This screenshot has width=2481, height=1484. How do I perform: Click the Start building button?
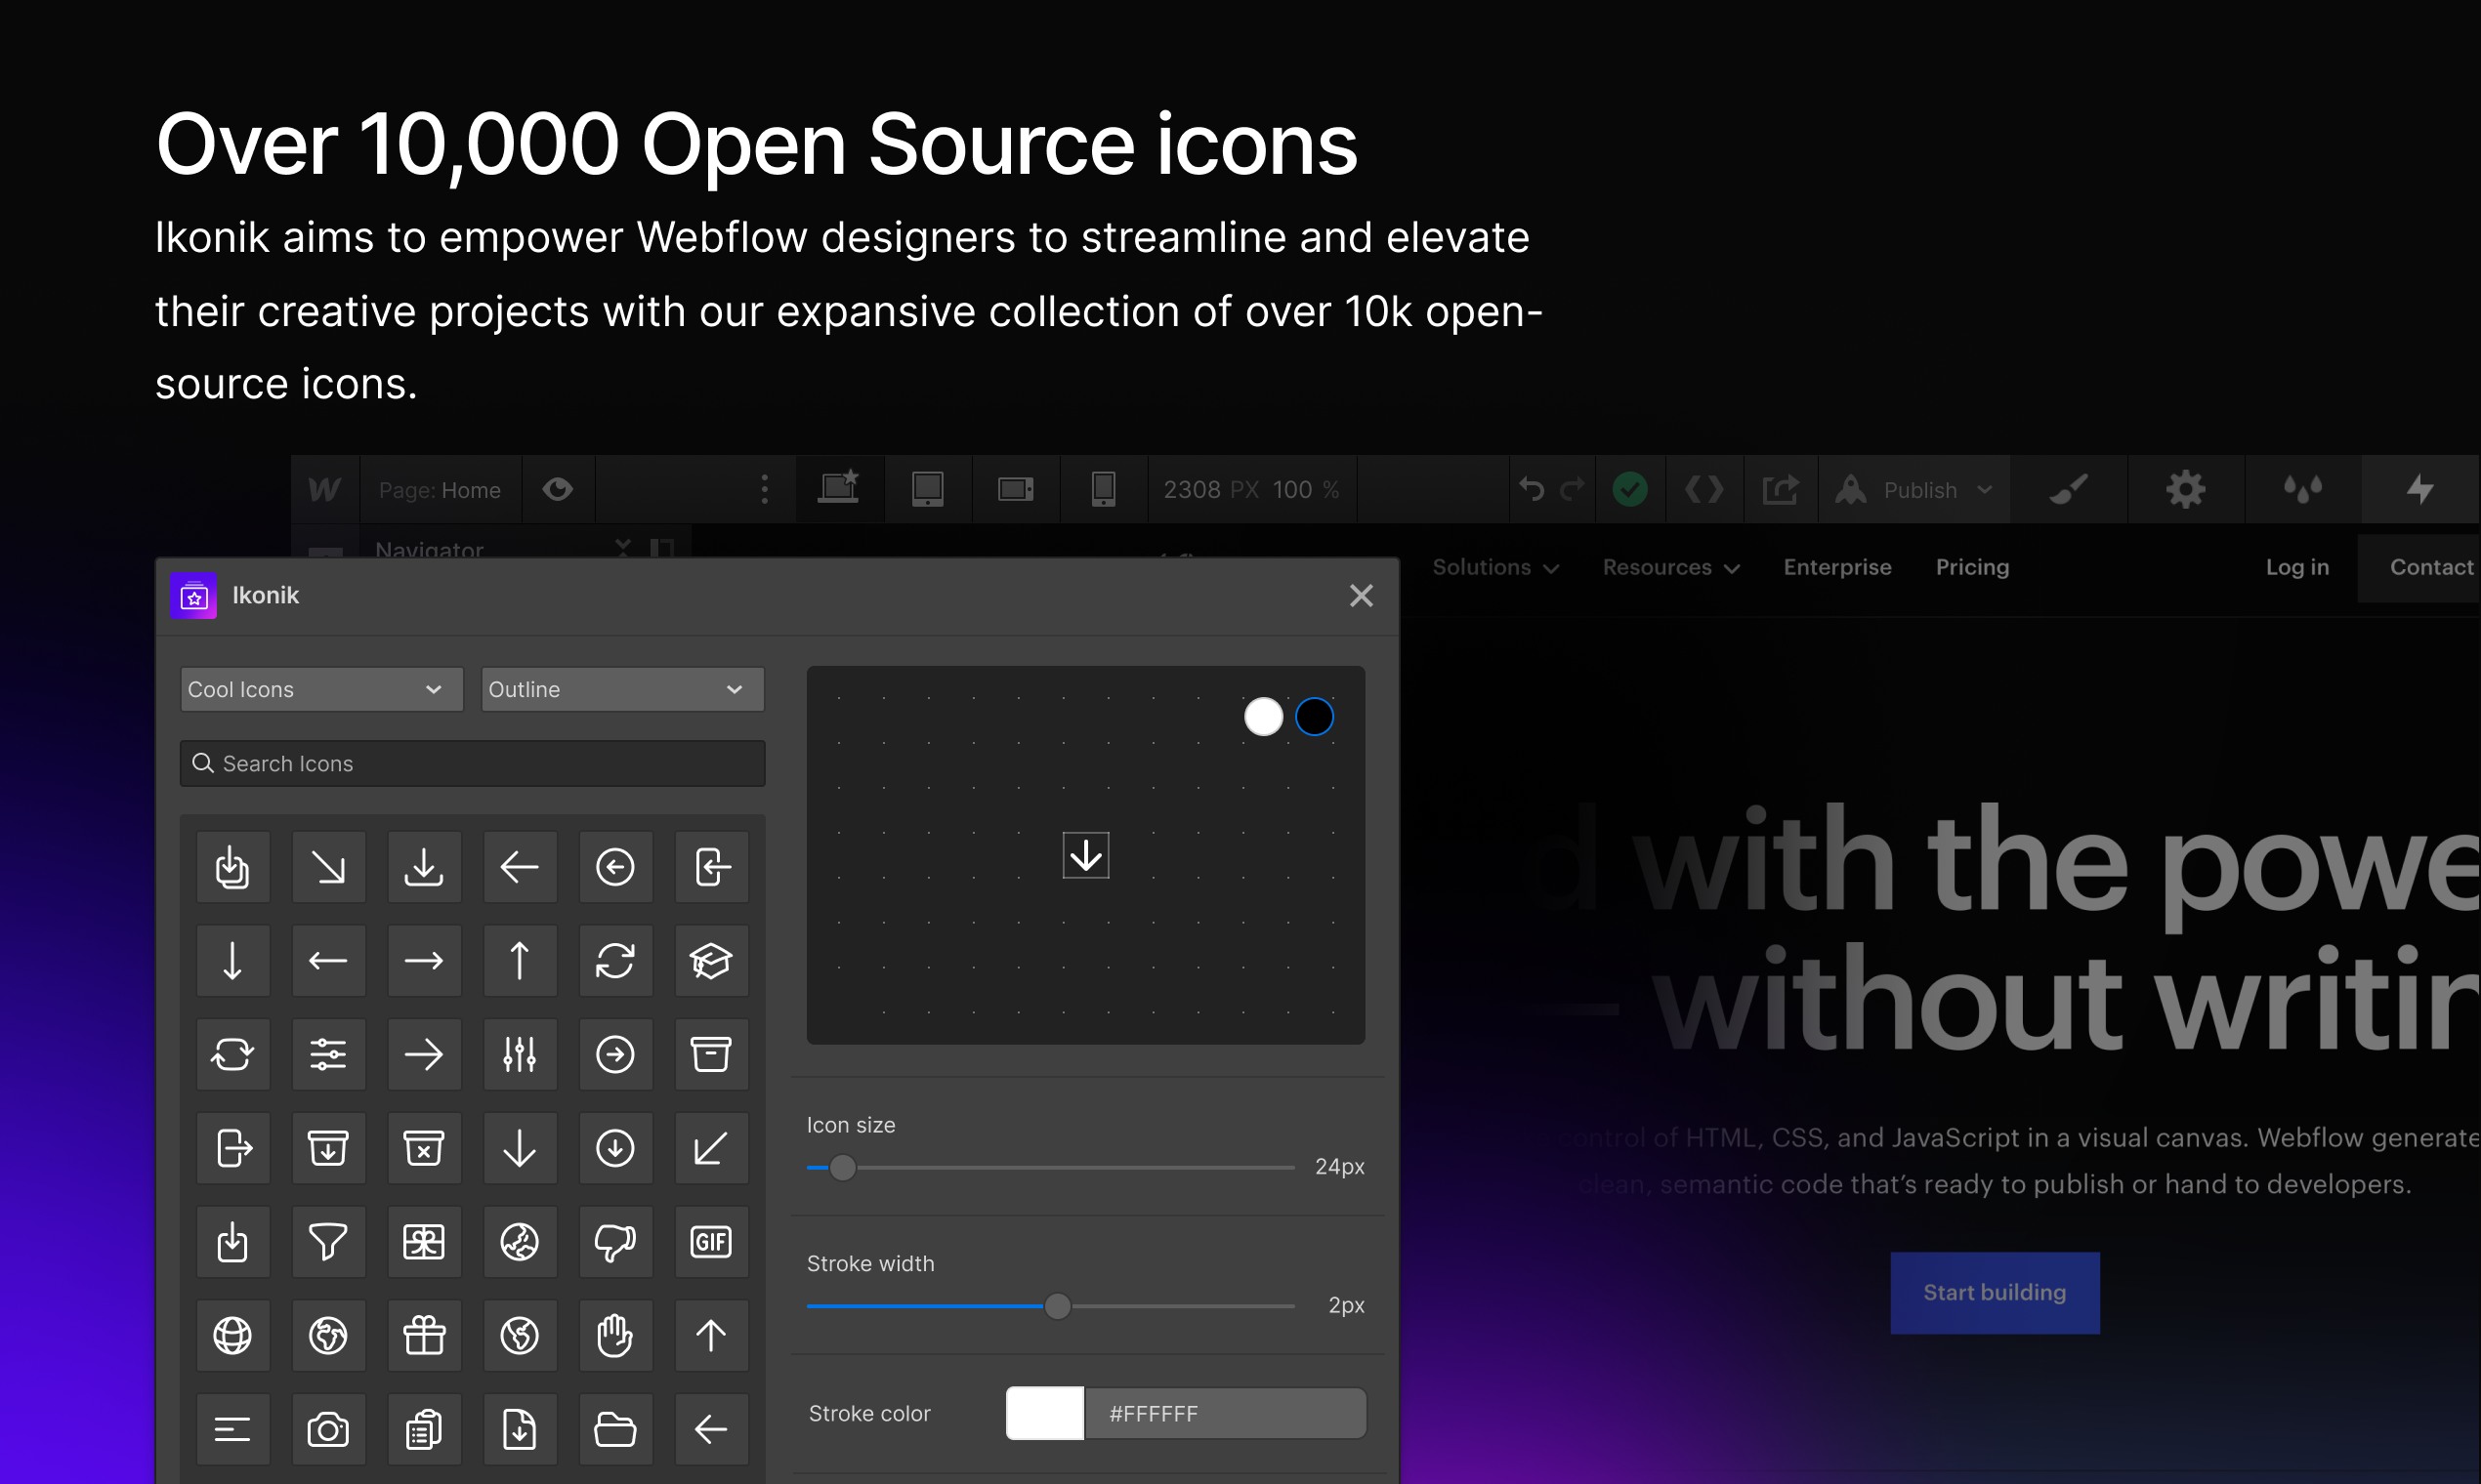point(1994,1292)
